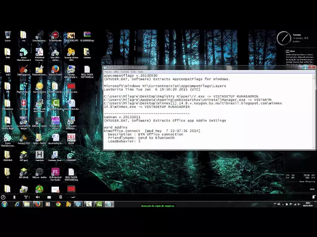The height and width of the screenshot is (237, 317).
Task: Open the Untitled folder on desktop
Action: point(87,53)
